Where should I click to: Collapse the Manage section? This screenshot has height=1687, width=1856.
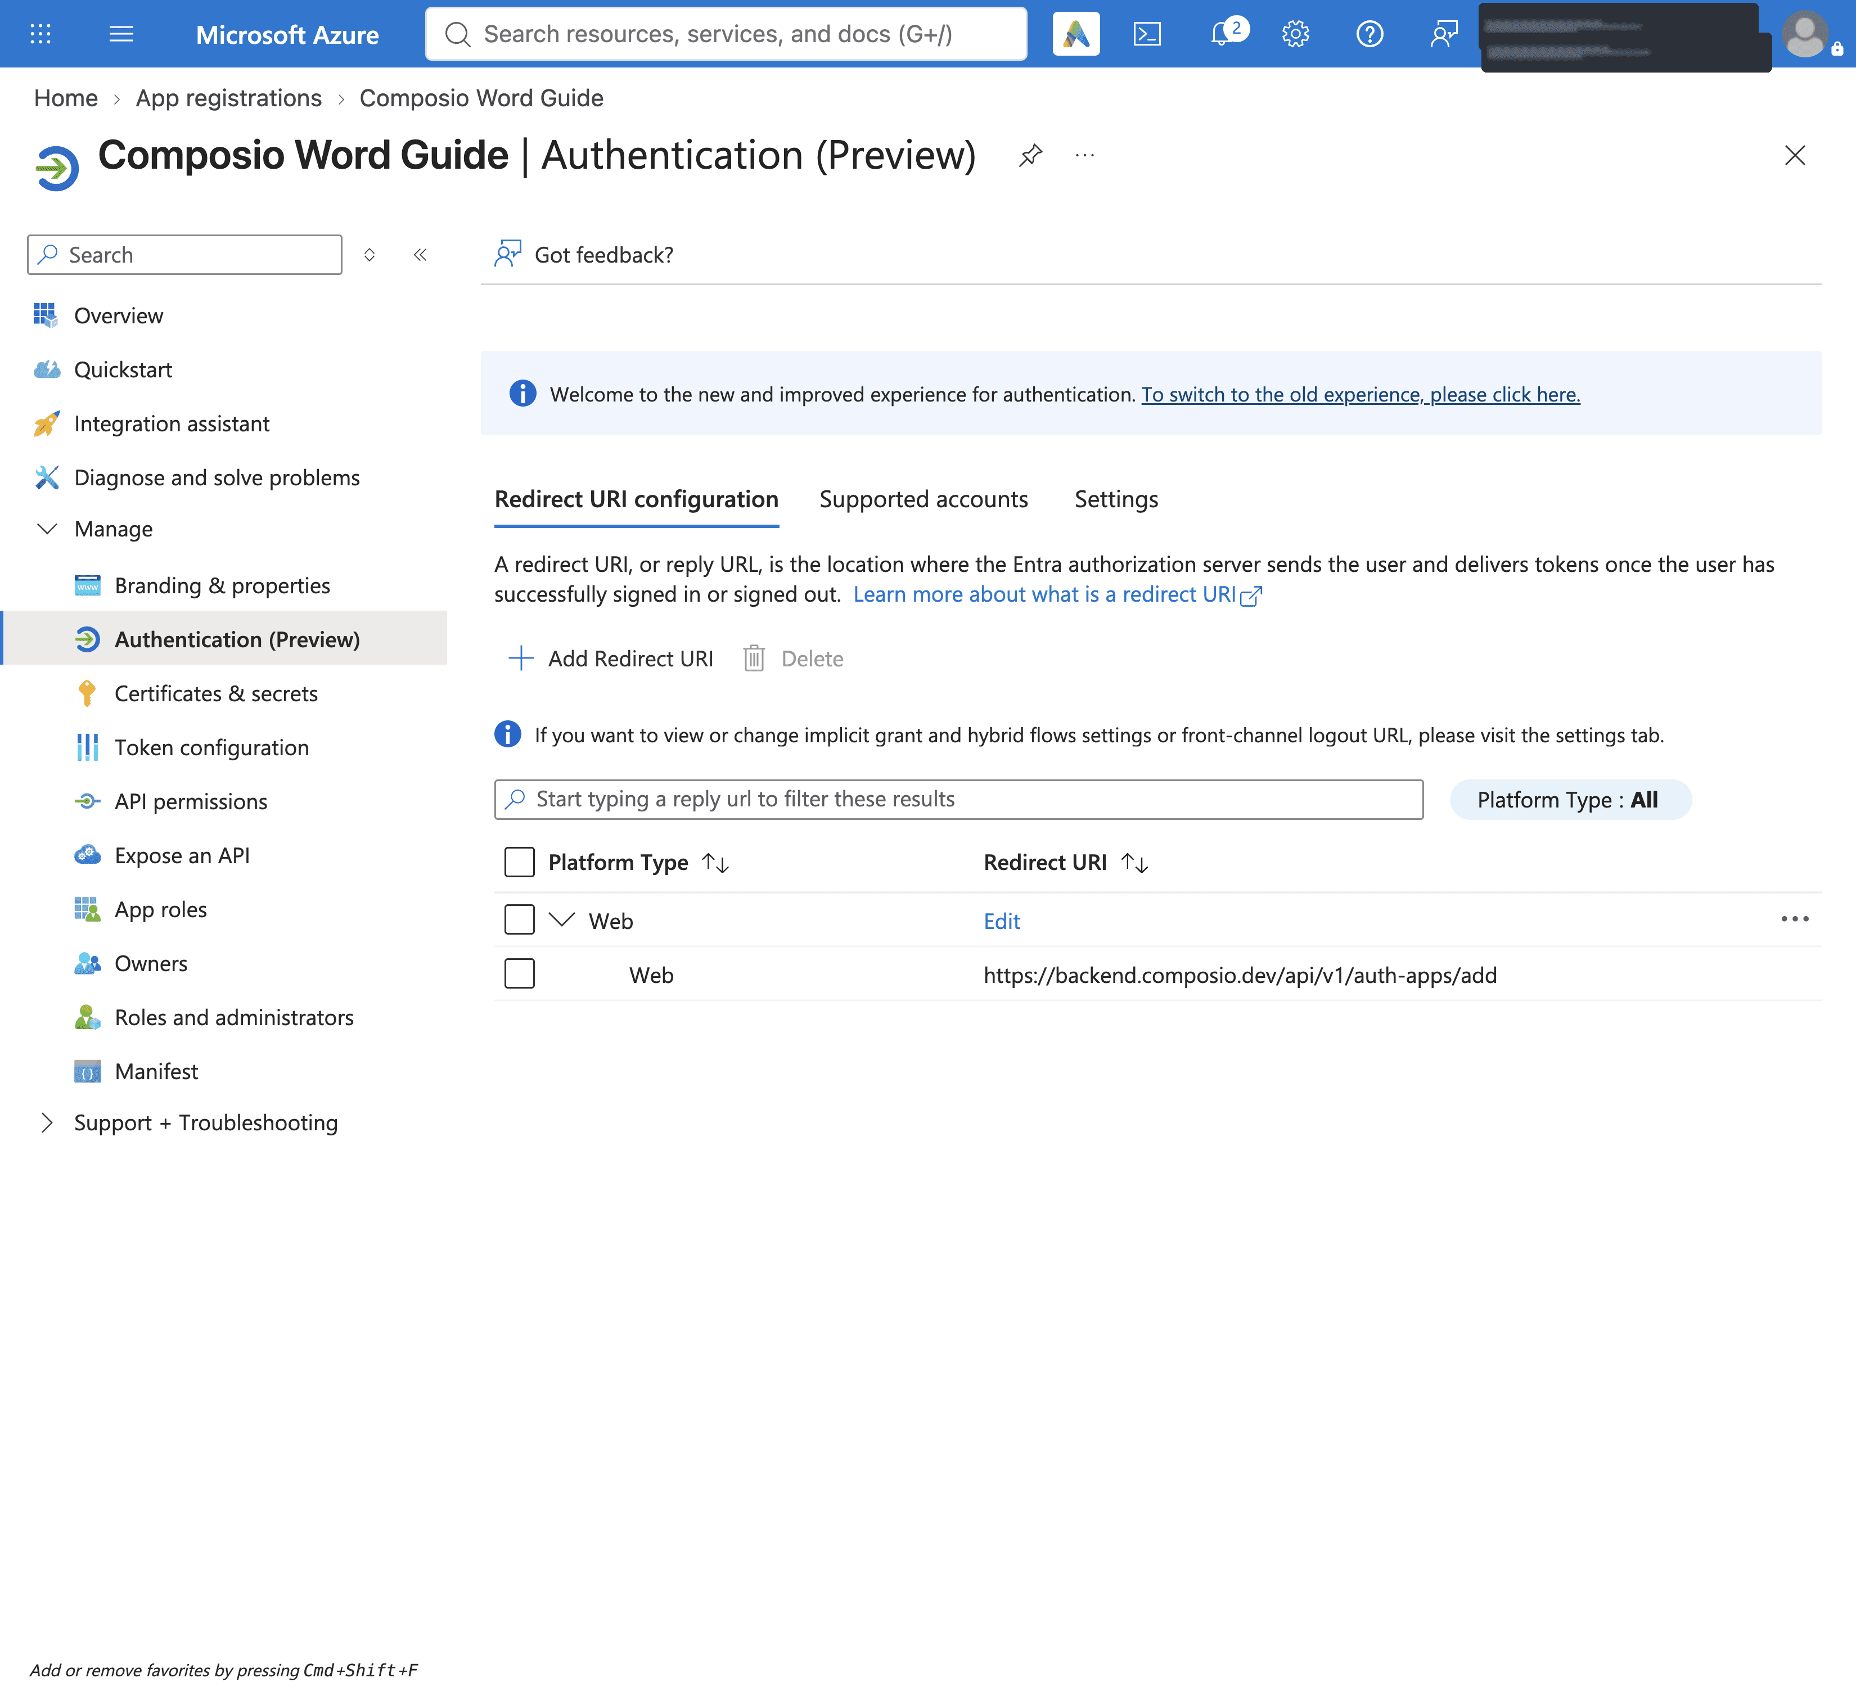point(47,529)
